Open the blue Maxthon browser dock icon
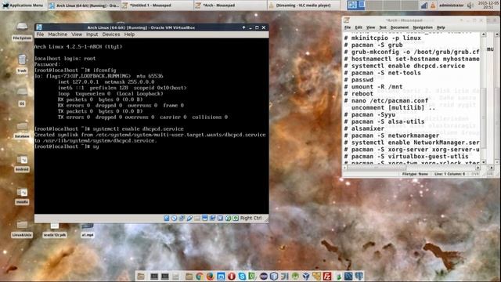The height and width of the screenshot is (282, 501). pyautogui.click(x=221, y=276)
